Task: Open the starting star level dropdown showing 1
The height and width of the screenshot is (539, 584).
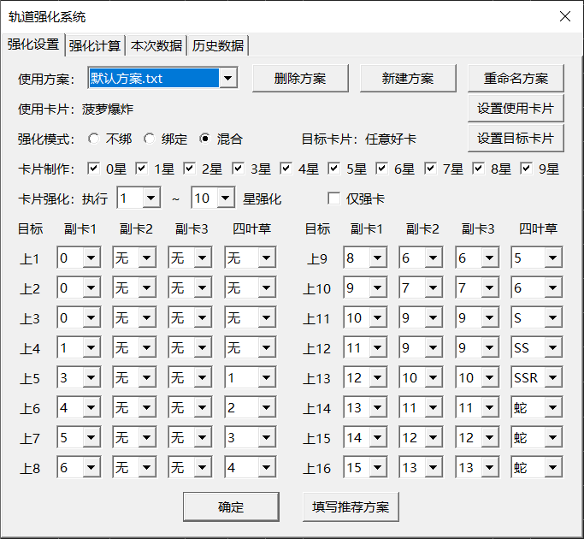Action: pyautogui.click(x=151, y=198)
